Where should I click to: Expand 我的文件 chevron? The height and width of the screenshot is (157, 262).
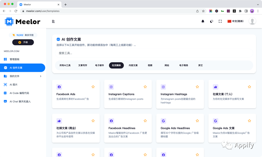(x=41, y=76)
